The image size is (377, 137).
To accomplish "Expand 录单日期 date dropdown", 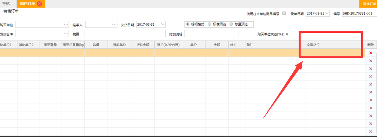I will tap(327, 14).
